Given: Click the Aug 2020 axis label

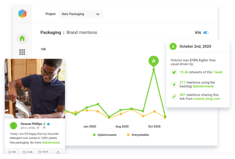Looking at the screenshot, I should (122, 126).
